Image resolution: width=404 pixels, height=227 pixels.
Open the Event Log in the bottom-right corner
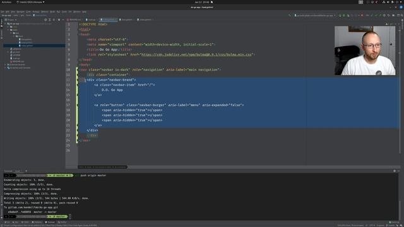point(394,222)
